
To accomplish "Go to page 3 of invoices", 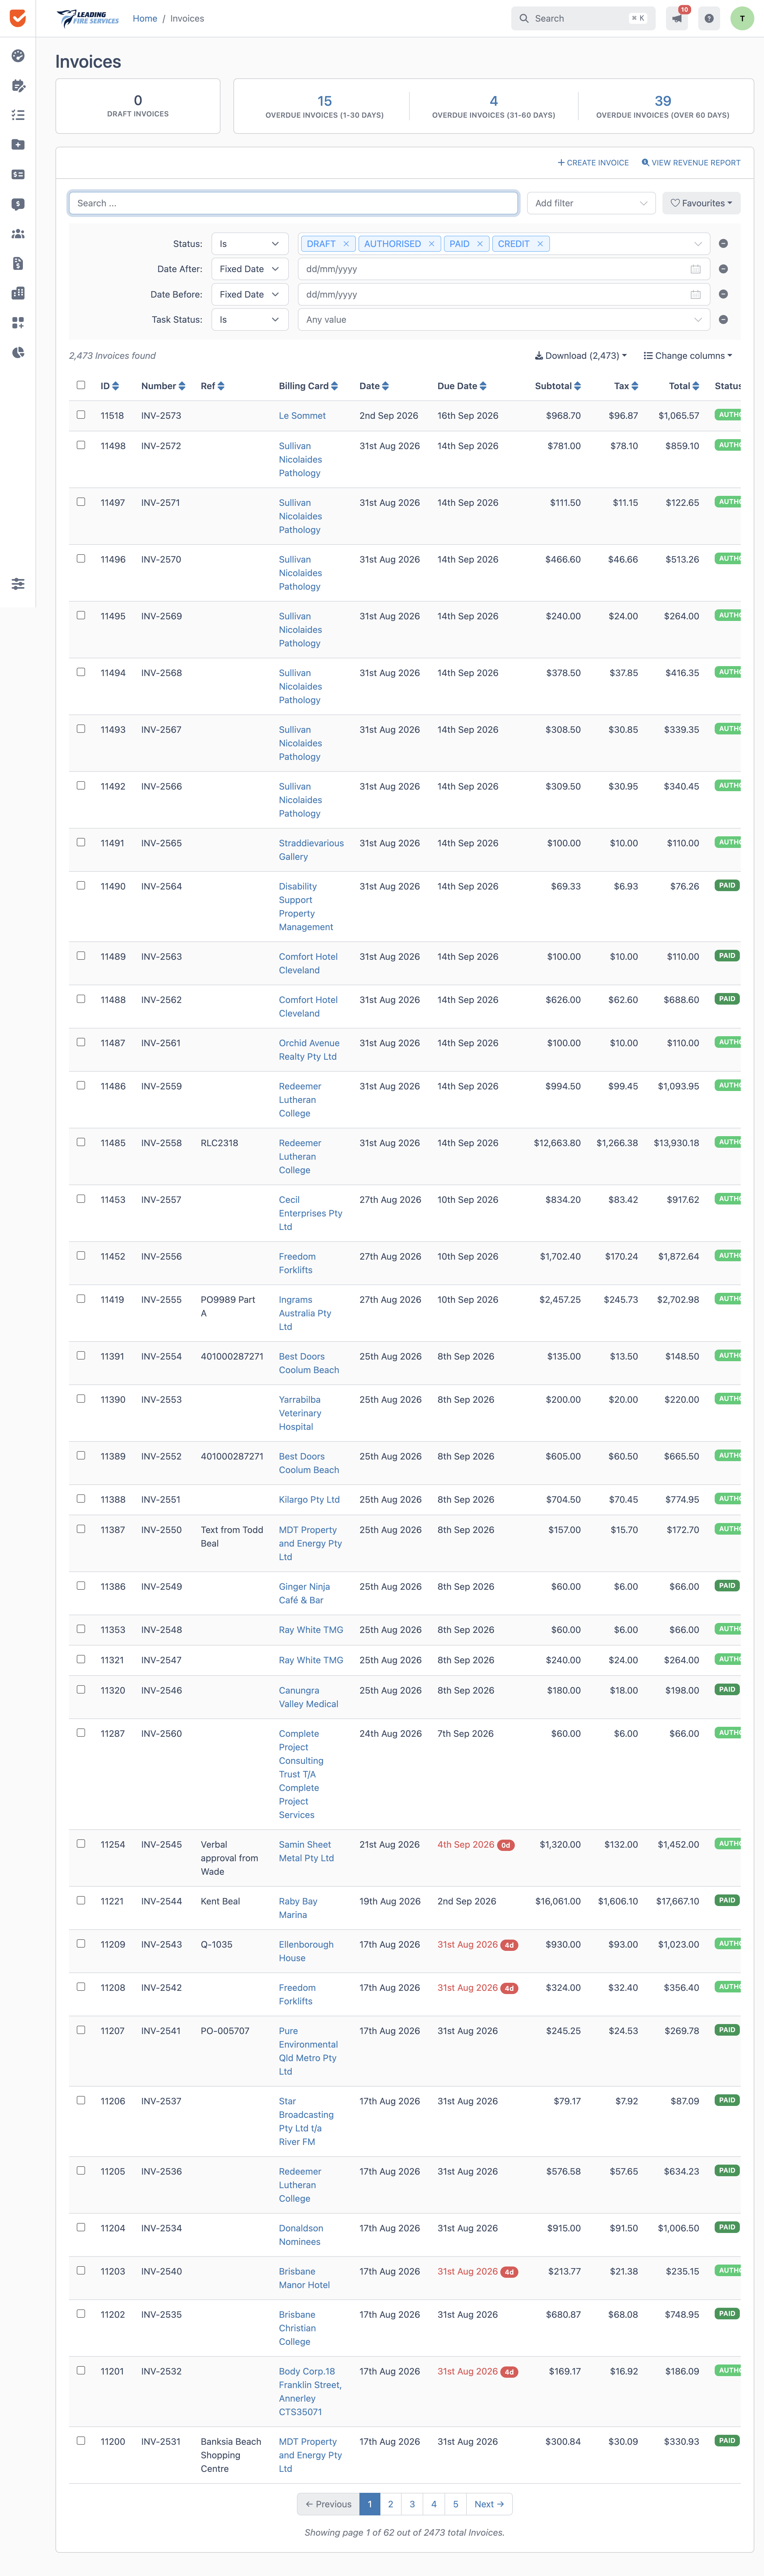I will (412, 2504).
